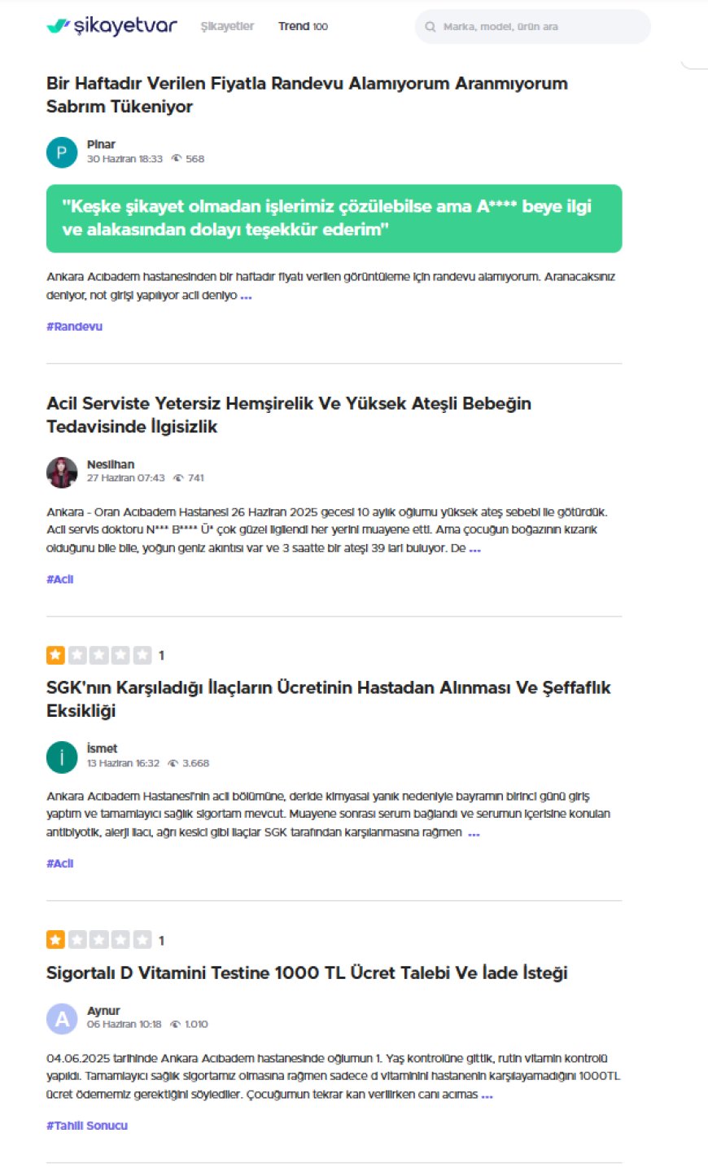Expand the Randevu complaint text ellipsis
Screen dimensions: 708x1168
246,296
